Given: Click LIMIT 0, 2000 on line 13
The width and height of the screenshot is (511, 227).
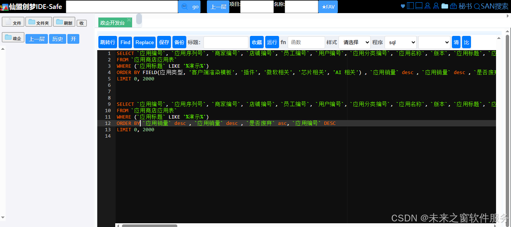Looking at the screenshot, I should [135, 129].
